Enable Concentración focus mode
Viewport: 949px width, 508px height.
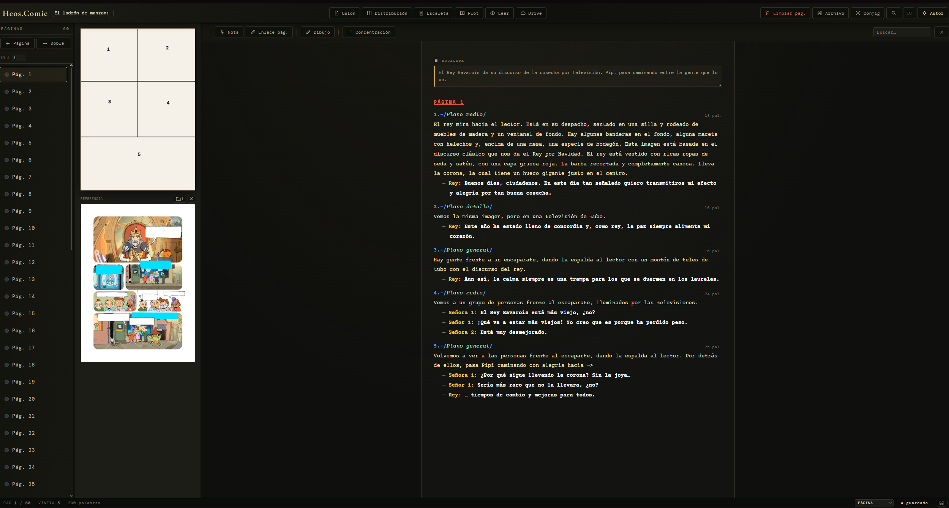(369, 32)
